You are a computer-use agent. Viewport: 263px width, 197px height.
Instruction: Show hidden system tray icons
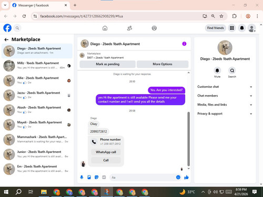(203, 192)
